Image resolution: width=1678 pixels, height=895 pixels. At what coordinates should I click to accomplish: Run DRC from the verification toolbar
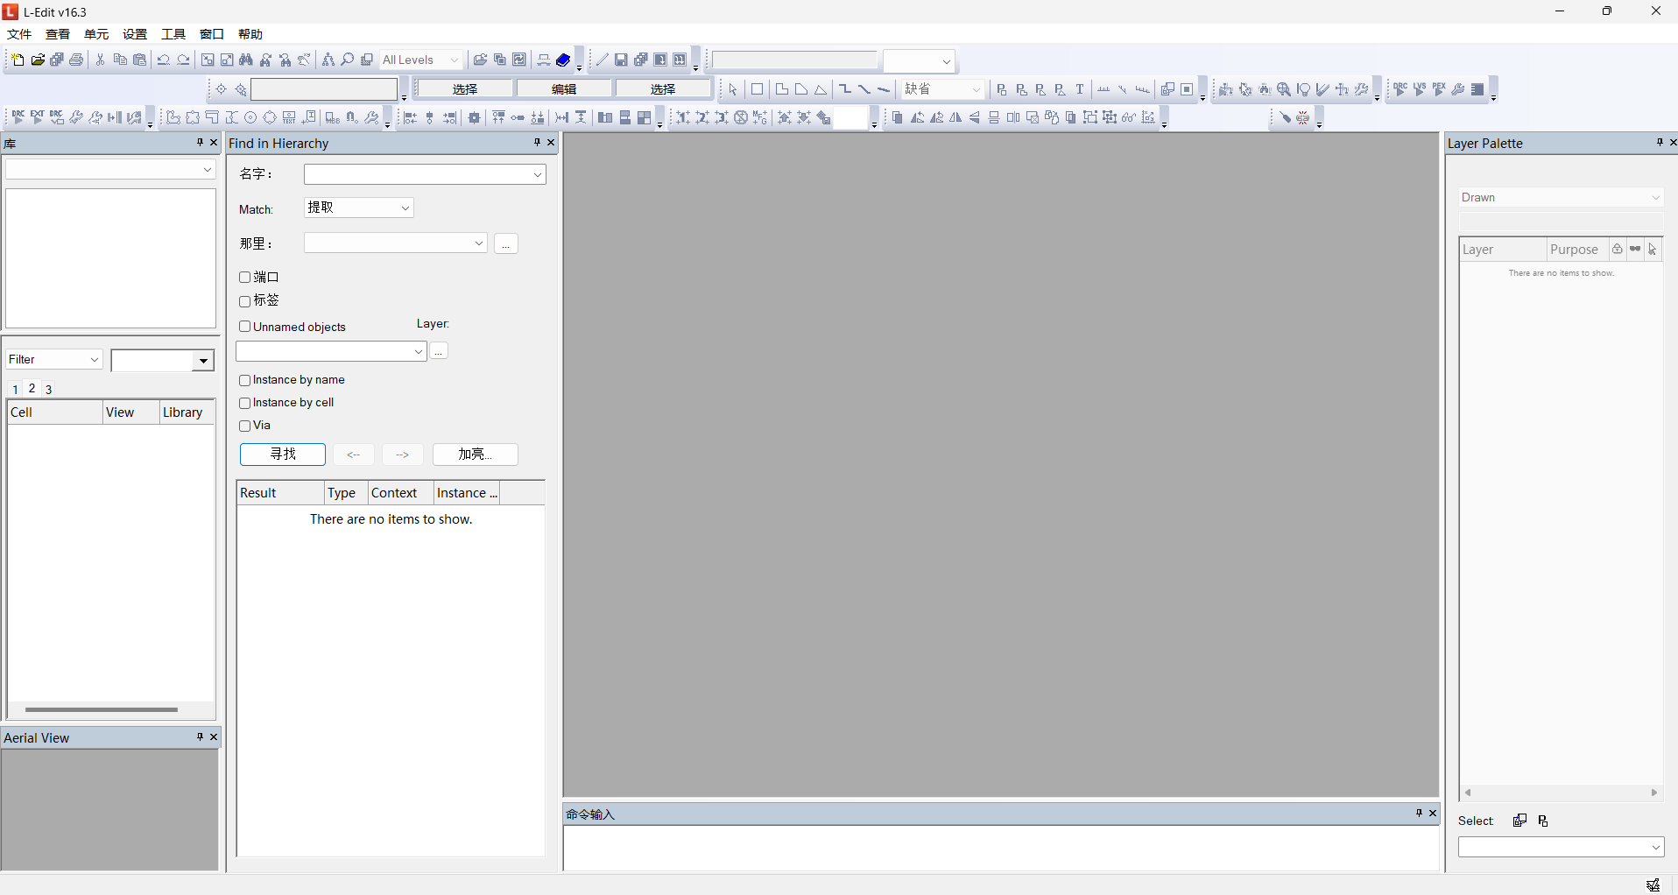(1400, 89)
